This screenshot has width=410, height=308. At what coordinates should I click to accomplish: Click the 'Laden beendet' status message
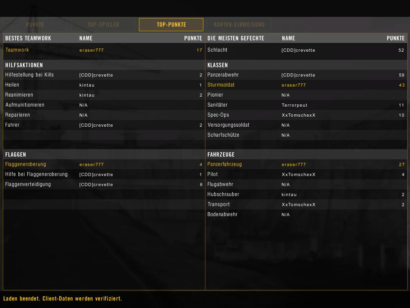(62, 299)
